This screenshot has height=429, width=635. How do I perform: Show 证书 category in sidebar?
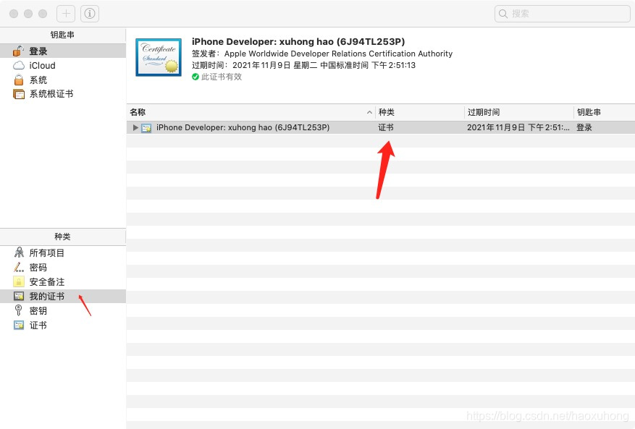63,325
